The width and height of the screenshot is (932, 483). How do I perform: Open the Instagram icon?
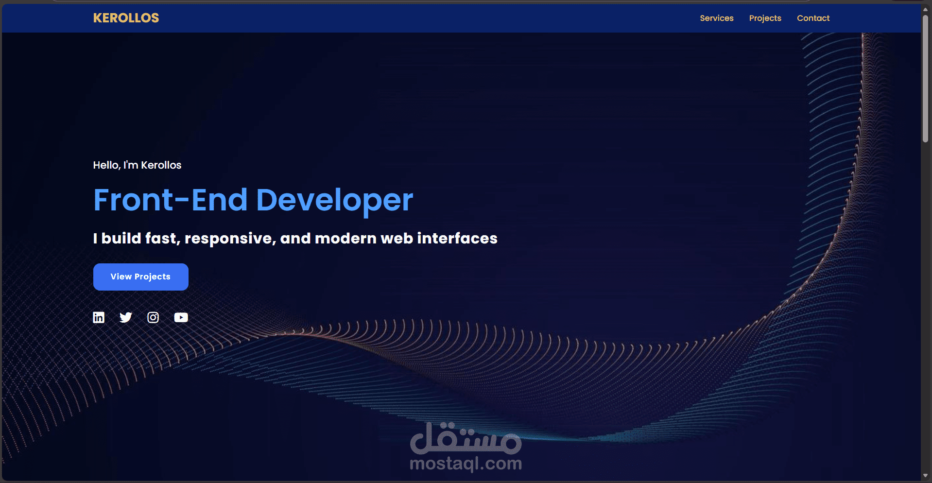[x=153, y=317]
